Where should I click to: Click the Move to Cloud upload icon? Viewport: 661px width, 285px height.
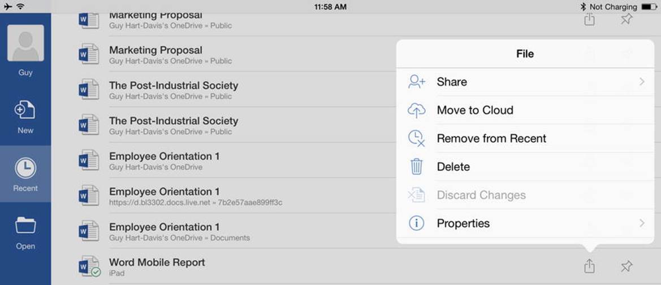point(417,110)
